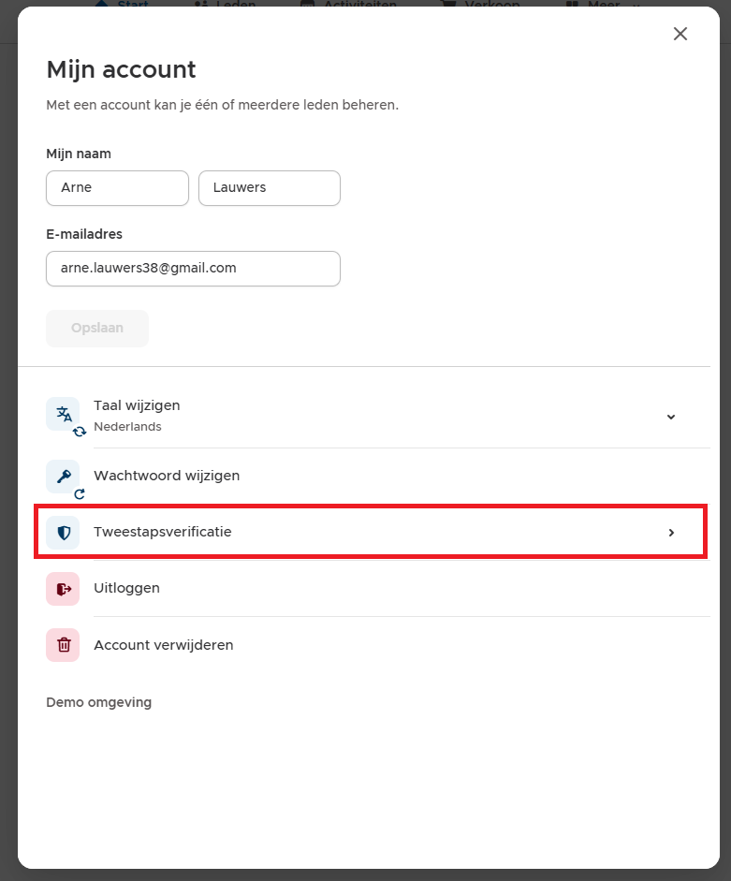
Task: Open Tweestapsverificatie via right chevron
Action: [671, 533]
